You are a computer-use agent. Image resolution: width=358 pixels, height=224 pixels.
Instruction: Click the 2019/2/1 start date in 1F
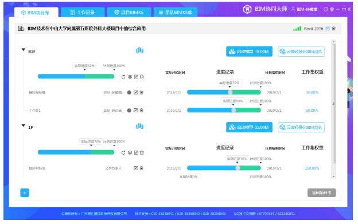click(x=174, y=168)
